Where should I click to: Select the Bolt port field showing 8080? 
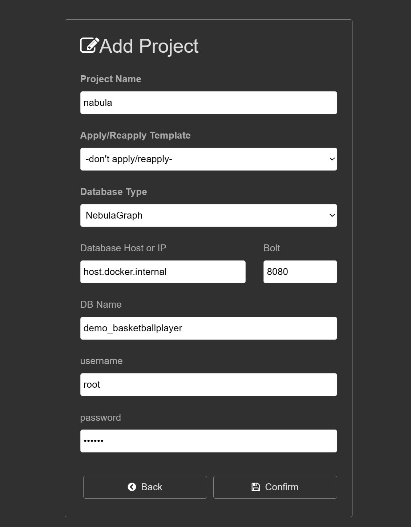coord(300,272)
